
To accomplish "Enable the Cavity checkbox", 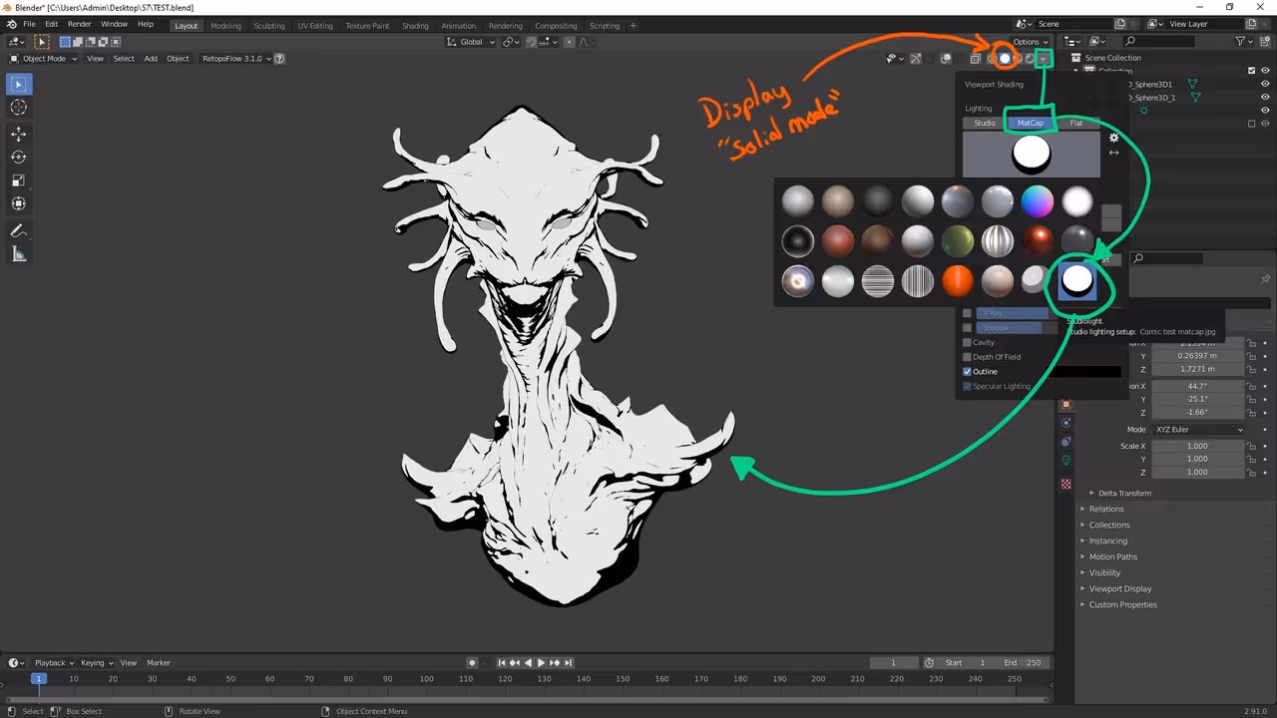I will pos(967,343).
